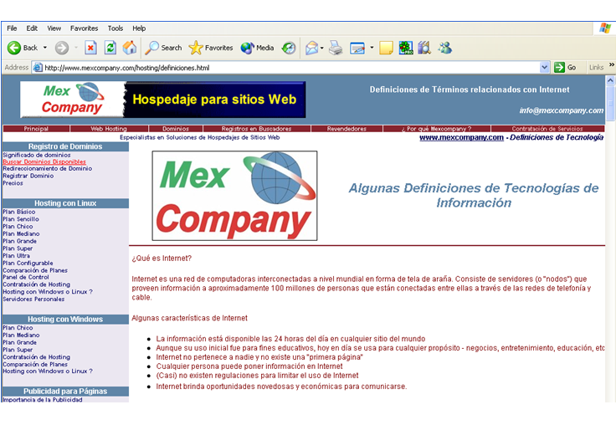Open the Favorites menu in the menu bar
Screen dimensions: 616x425
[x=84, y=28]
